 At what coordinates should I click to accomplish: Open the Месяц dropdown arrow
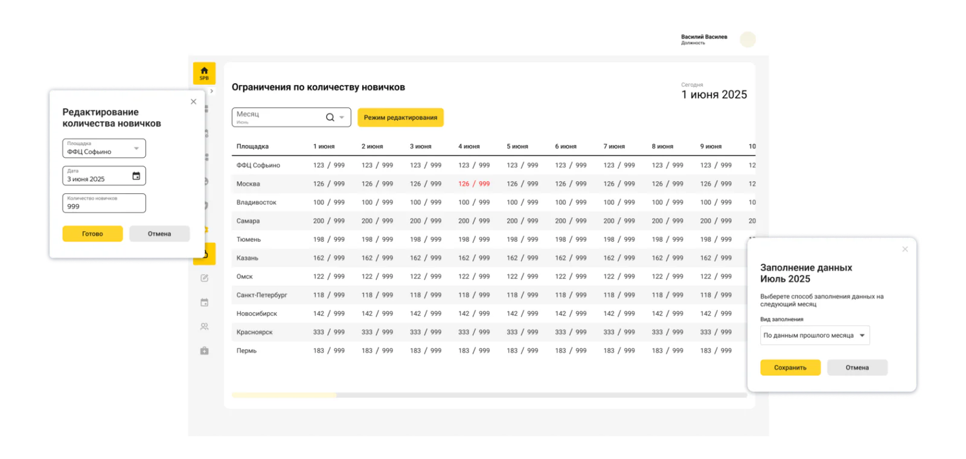tap(342, 117)
